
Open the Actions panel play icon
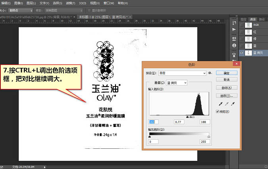coord(234,29)
